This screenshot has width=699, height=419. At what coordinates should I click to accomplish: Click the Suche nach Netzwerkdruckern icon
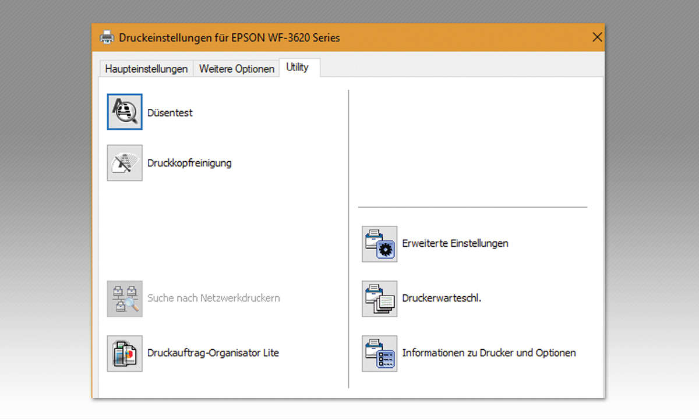125,299
